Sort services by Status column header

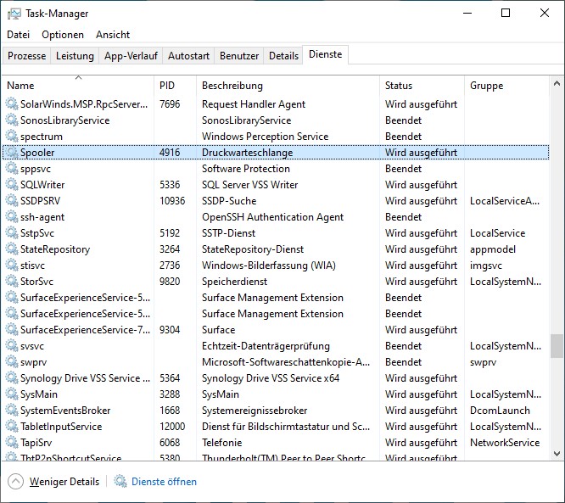coord(399,86)
